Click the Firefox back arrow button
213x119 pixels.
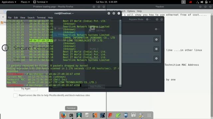click(3, 17)
